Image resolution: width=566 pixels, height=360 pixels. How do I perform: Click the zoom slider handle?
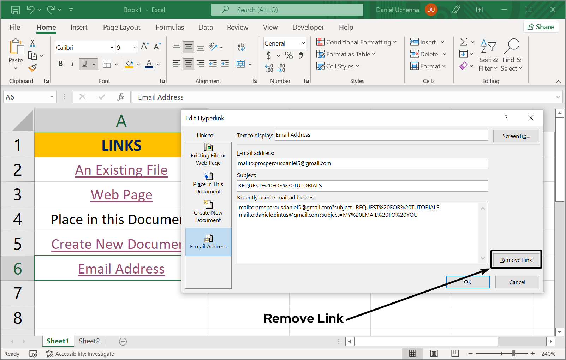(x=514, y=353)
